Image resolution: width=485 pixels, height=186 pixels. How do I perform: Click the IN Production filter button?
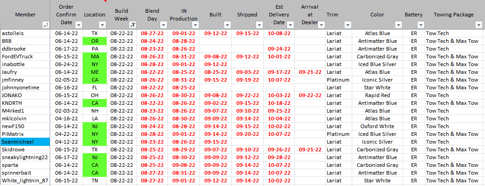(195, 25)
